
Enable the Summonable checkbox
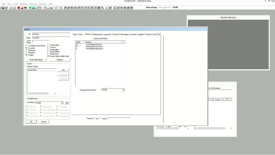48,45
